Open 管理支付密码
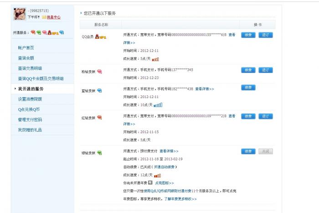The height and width of the screenshot is (213, 319). click(x=30, y=119)
